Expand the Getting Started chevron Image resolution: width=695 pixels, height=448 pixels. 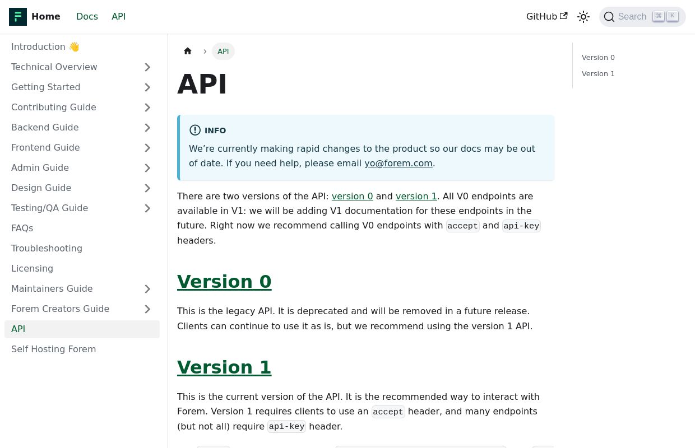click(147, 87)
